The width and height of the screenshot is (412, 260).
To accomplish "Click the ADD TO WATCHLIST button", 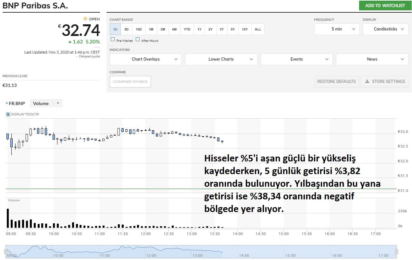I will pyautogui.click(x=385, y=6).
